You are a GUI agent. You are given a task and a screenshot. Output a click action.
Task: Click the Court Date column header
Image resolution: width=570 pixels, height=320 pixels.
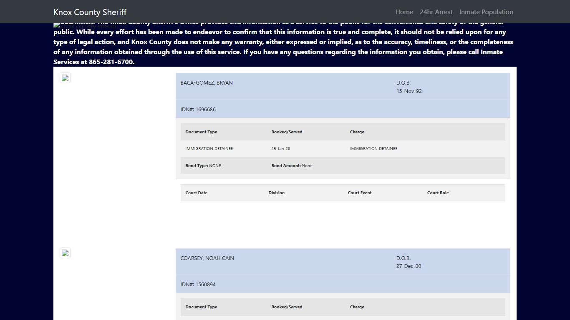click(196, 193)
